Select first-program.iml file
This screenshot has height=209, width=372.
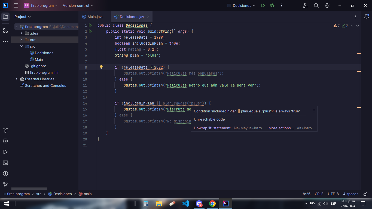41,72
